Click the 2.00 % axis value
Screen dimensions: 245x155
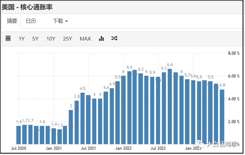(234, 122)
